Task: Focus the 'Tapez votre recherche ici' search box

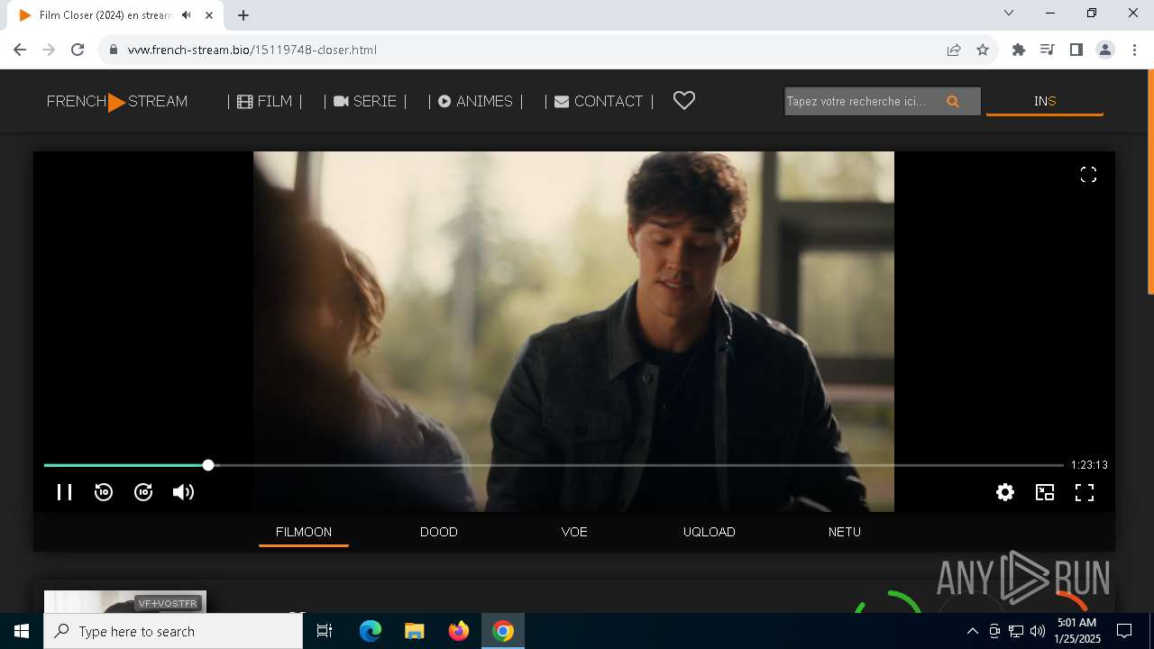Action: (x=861, y=101)
